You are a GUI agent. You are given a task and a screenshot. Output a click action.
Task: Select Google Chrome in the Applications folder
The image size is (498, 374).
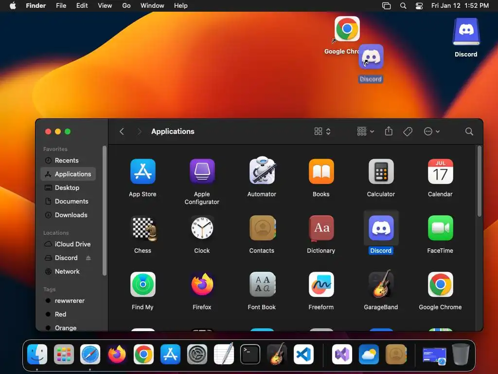440,284
